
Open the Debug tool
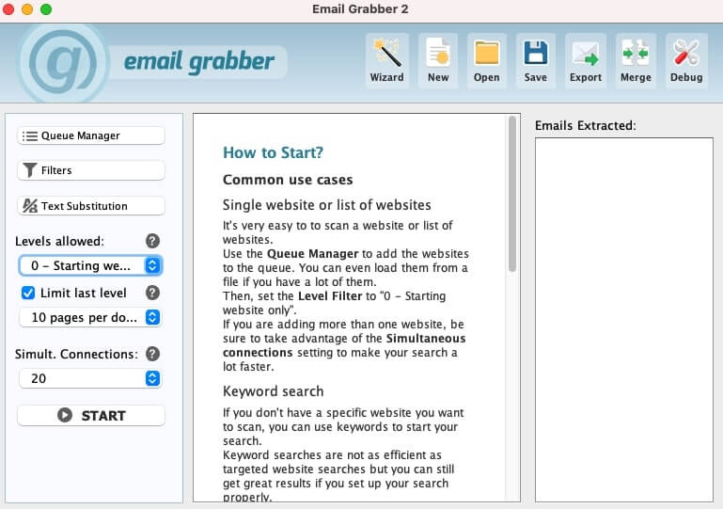[x=686, y=60]
